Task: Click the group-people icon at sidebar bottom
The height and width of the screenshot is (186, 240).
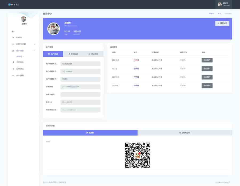Action: click(13, 76)
